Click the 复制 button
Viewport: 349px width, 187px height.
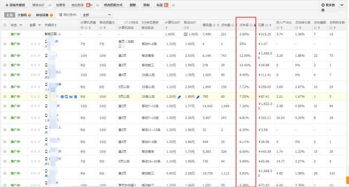click(146, 5)
